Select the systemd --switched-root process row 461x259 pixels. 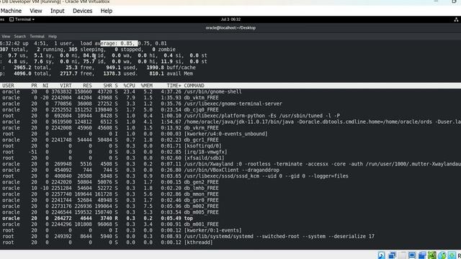click(230, 236)
